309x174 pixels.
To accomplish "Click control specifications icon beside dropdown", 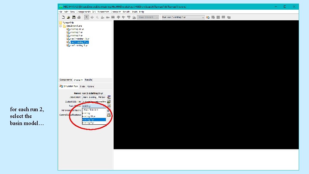I will [x=109, y=115].
